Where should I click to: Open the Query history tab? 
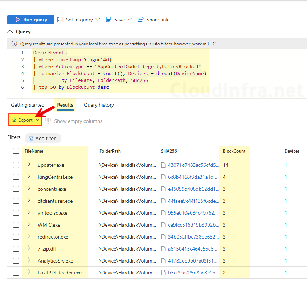point(99,105)
